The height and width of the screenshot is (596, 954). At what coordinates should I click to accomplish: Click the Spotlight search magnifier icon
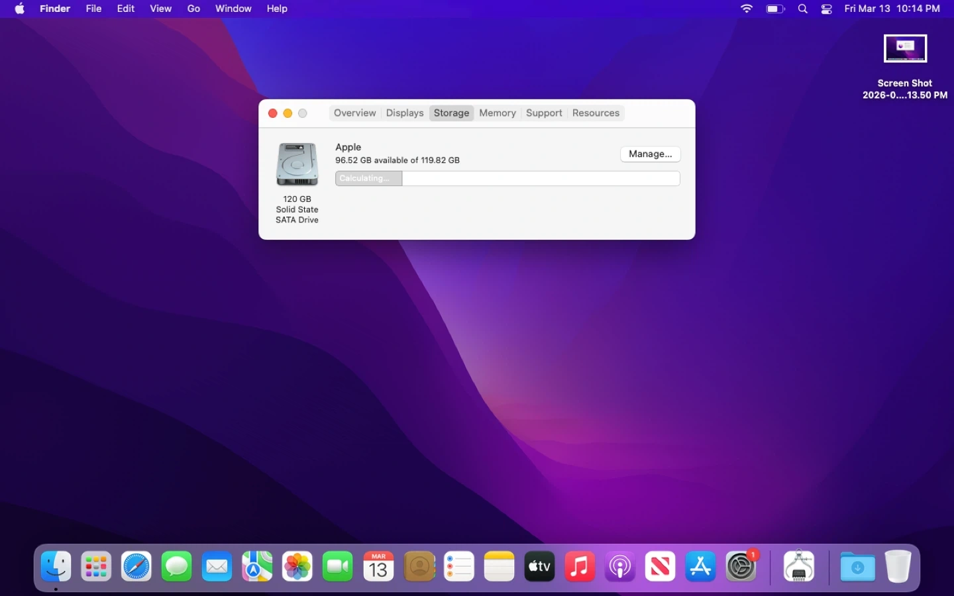tap(803, 9)
